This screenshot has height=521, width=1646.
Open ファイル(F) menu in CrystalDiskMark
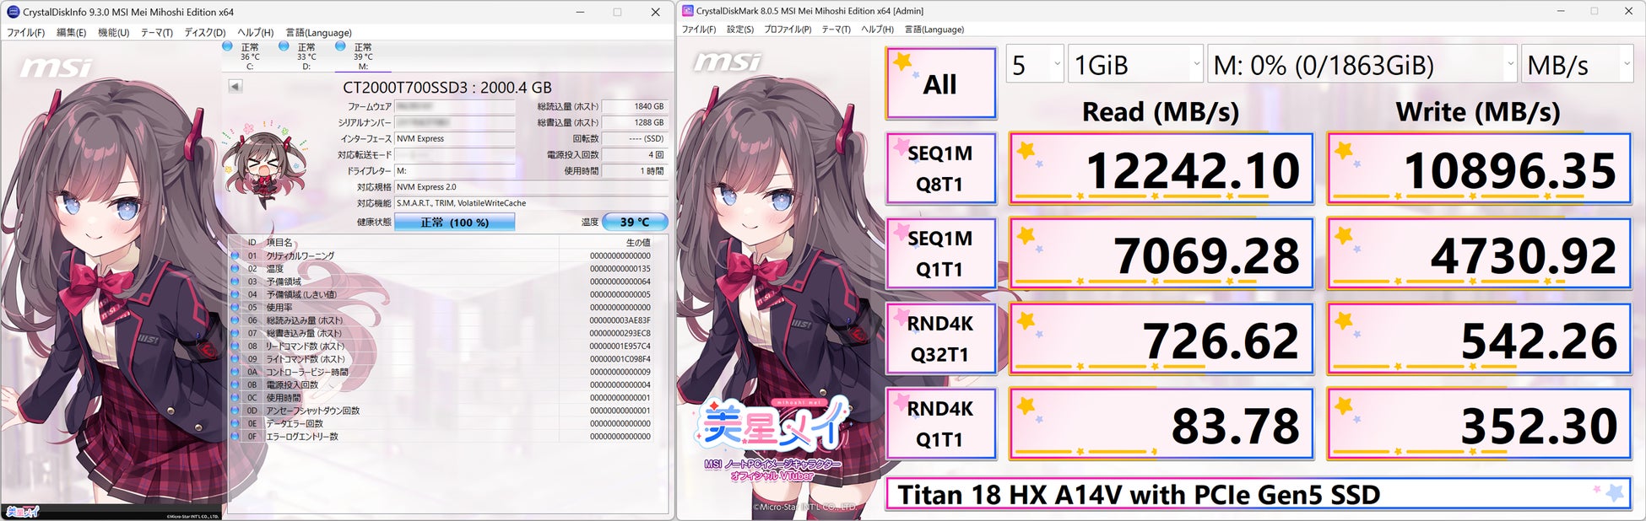tap(699, 30)
